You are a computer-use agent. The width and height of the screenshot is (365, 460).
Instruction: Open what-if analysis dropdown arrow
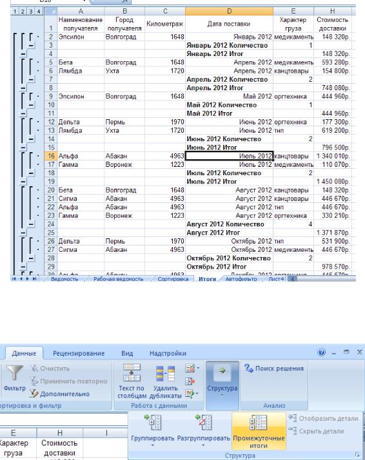tap(197, 394)
